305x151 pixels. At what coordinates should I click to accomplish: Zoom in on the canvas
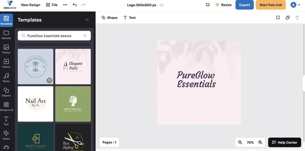tap(260, 142)
